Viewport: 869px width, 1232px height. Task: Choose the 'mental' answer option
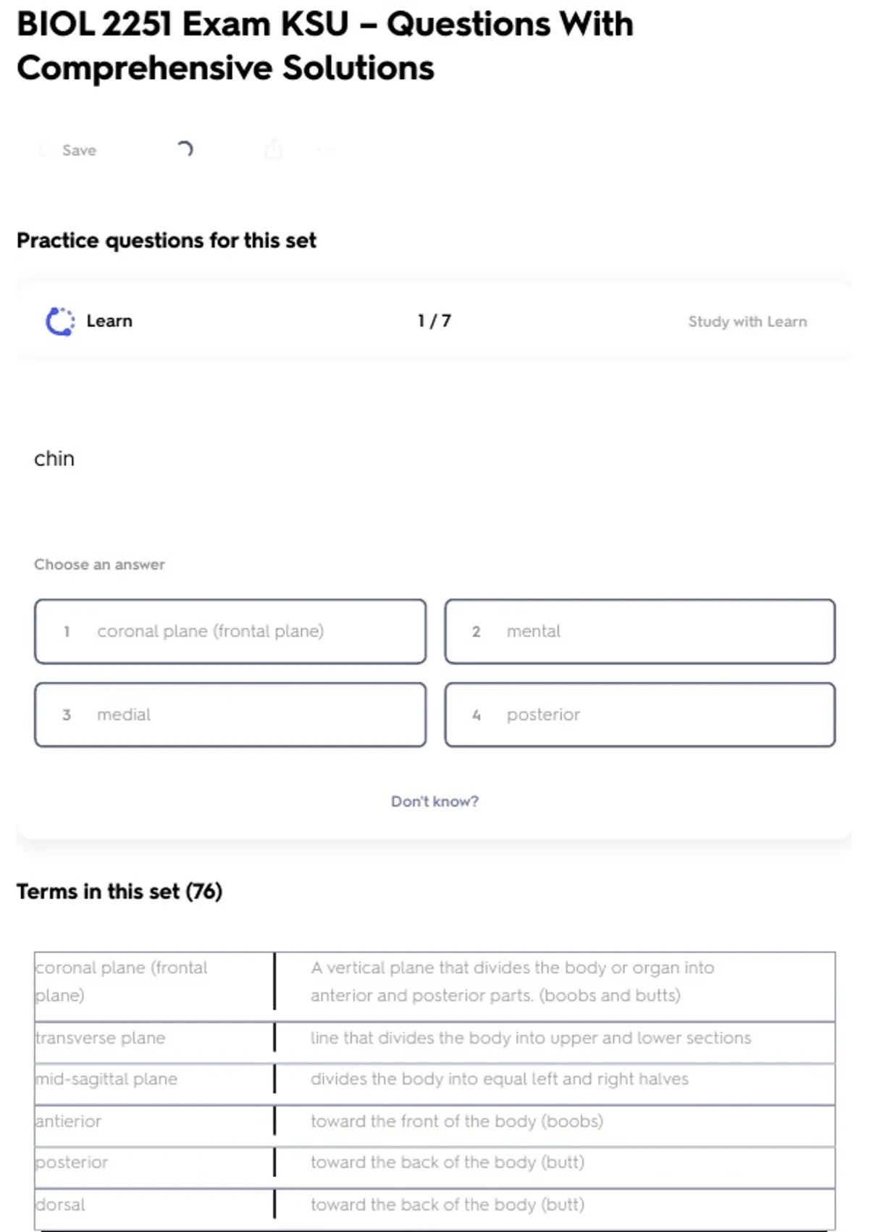639,631
